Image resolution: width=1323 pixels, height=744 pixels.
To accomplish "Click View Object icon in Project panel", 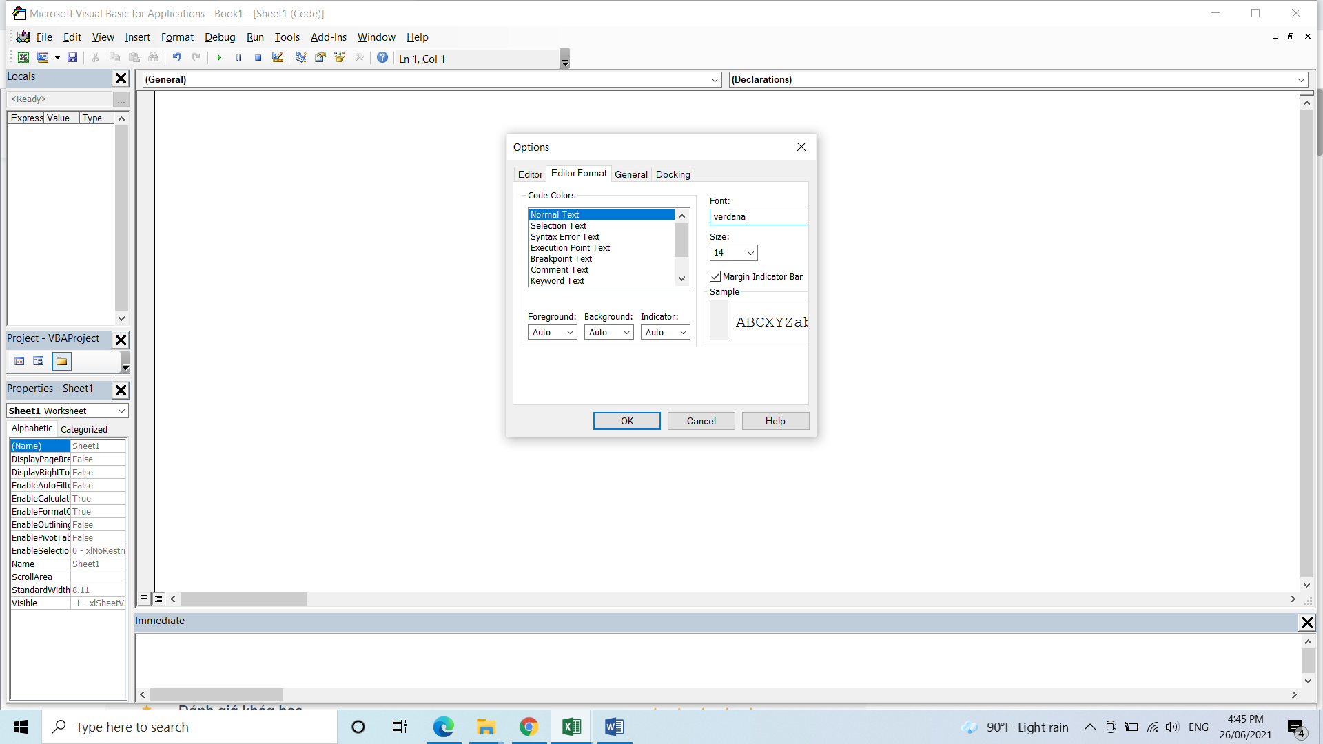I will [x=39, y=361].
